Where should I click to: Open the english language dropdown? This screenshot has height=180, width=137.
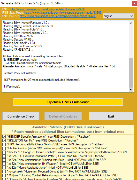tap(118, 16)
